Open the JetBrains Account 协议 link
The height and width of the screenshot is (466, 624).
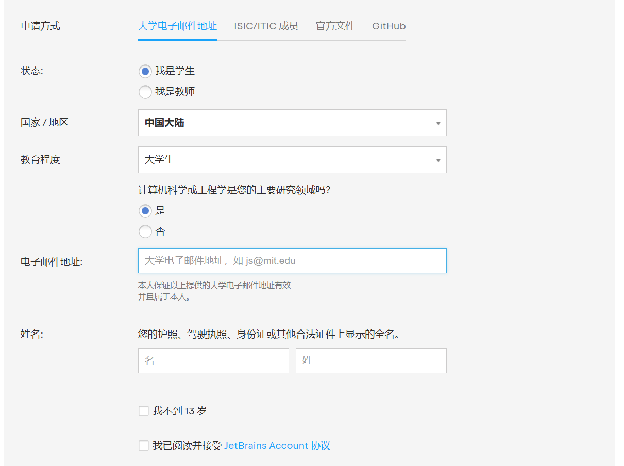point(277,445)
